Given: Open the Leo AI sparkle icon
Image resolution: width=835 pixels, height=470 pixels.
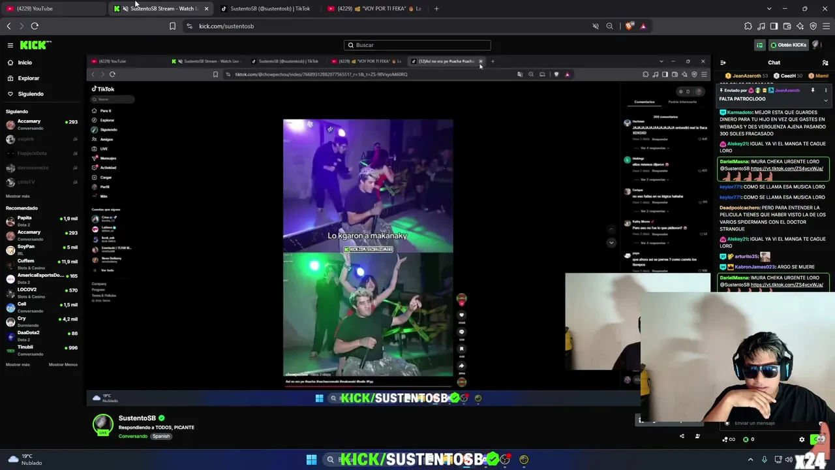Looking at the screenshot, I should pyautogui.click(x=800, y=26).
